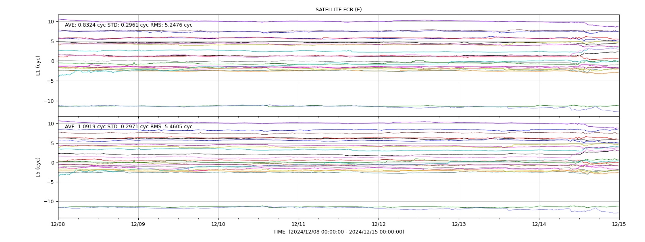This screenshot has width=645, height=242.
Task: Select the 12/12 x-axis tick label
Action: tap(379, 224)
